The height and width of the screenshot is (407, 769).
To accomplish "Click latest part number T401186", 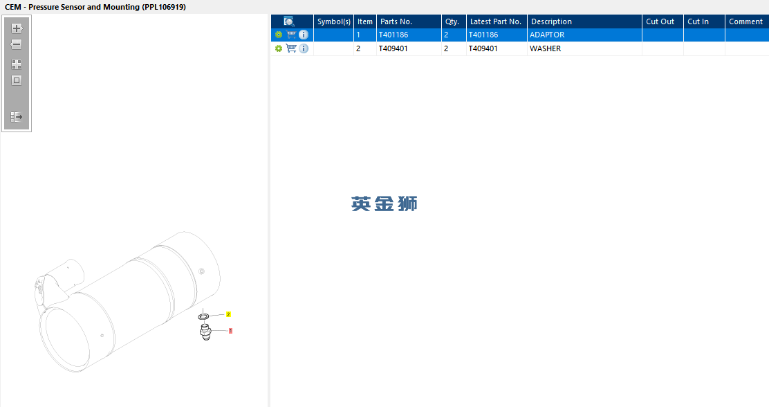I will point(497,35).
